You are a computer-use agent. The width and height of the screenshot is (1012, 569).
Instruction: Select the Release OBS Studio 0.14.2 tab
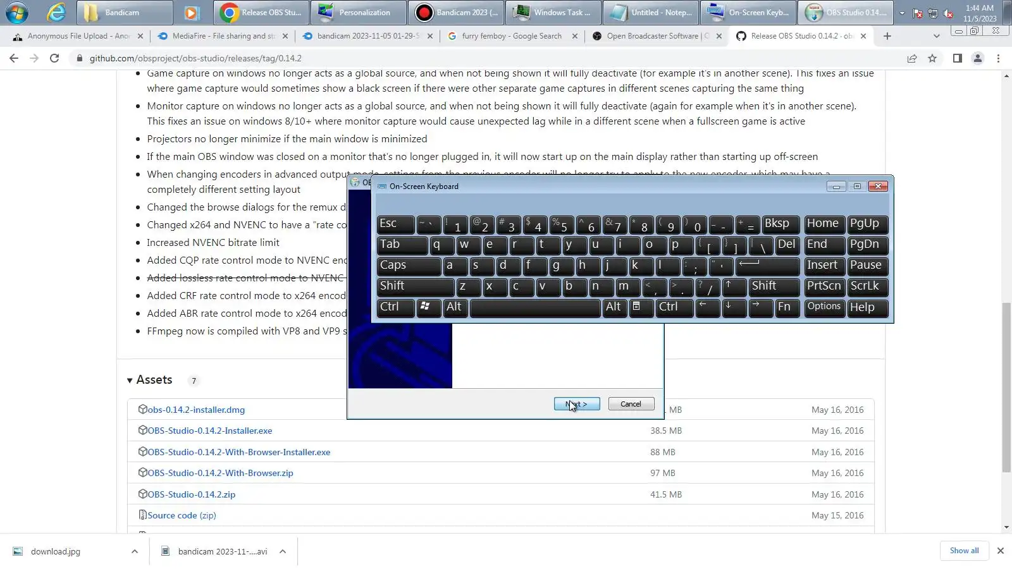click(801, 36)
